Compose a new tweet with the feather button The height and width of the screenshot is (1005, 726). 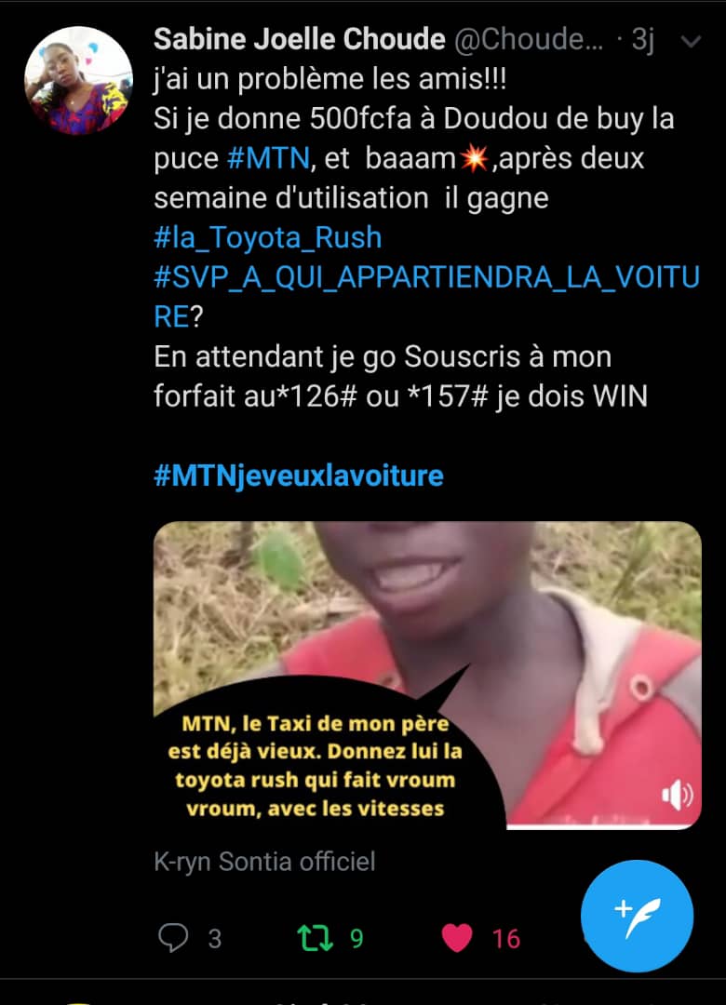pyautogui.click(x=637, y=916)
